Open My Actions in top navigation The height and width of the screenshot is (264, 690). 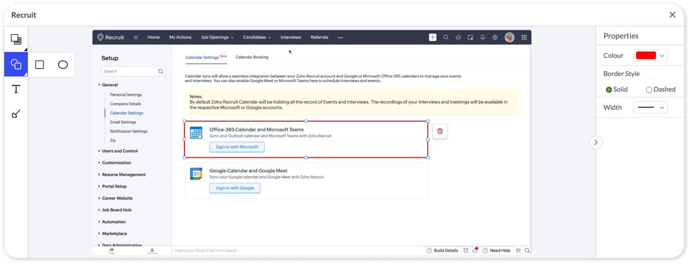tap(181, 37)
